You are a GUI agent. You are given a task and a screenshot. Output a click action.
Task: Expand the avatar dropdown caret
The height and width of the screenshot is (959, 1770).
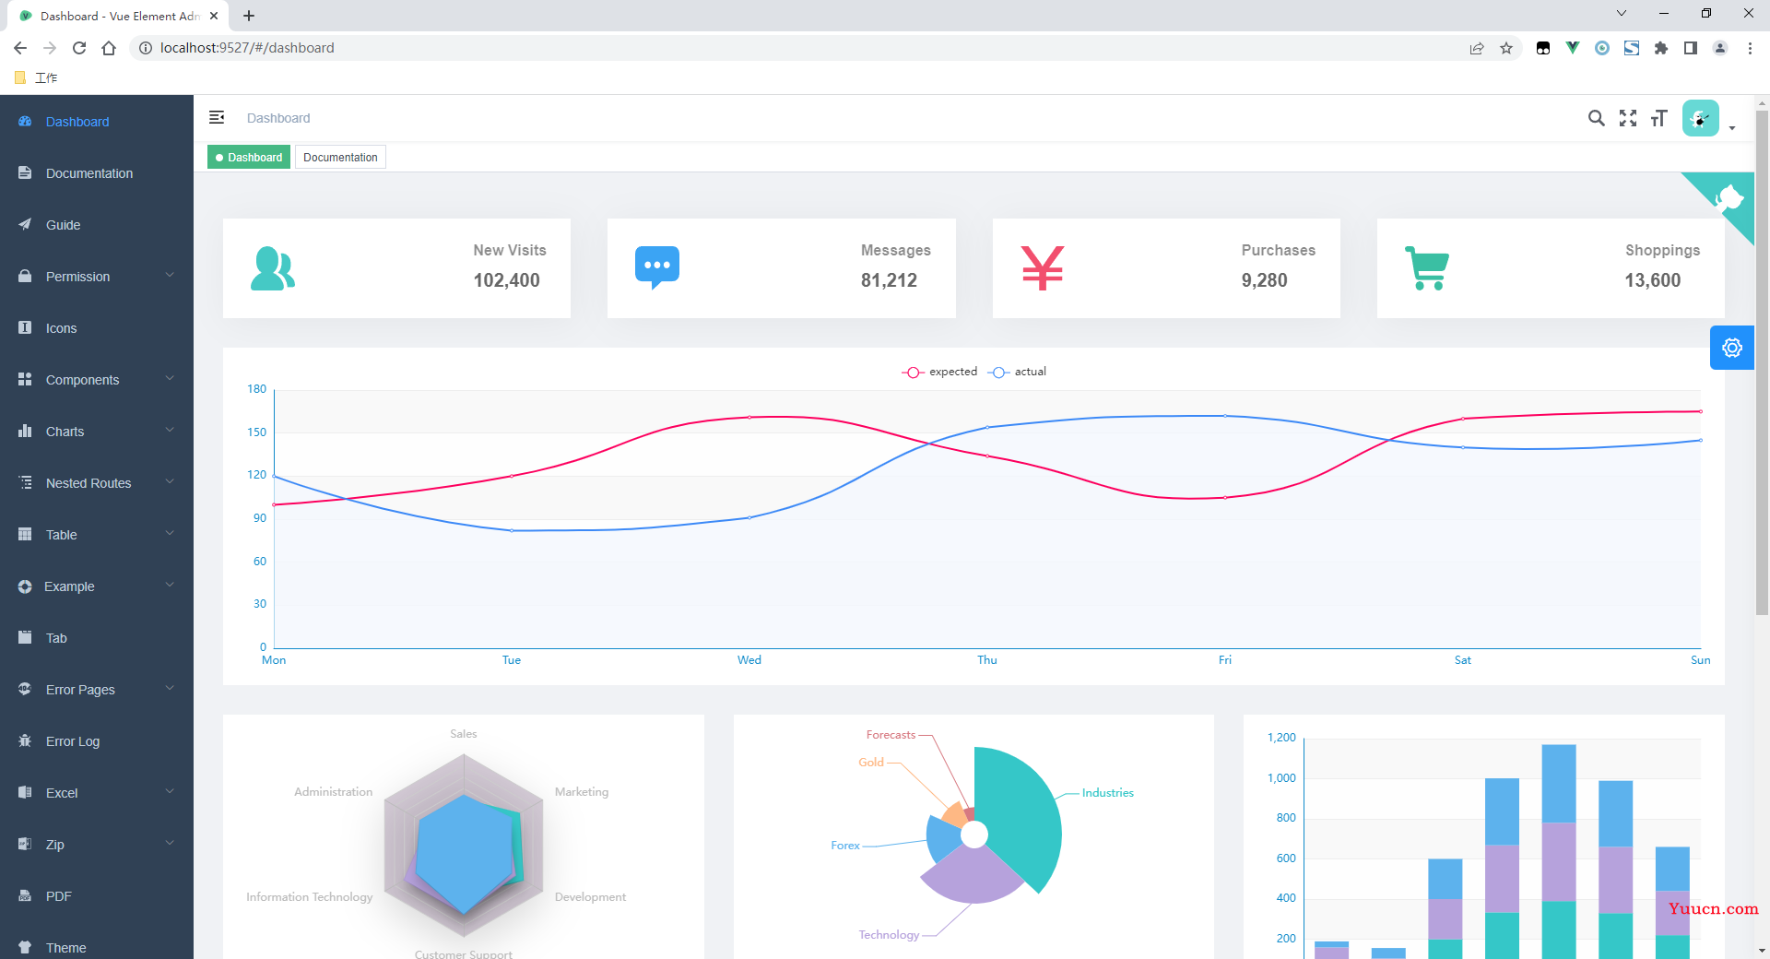click(1732, 128)
